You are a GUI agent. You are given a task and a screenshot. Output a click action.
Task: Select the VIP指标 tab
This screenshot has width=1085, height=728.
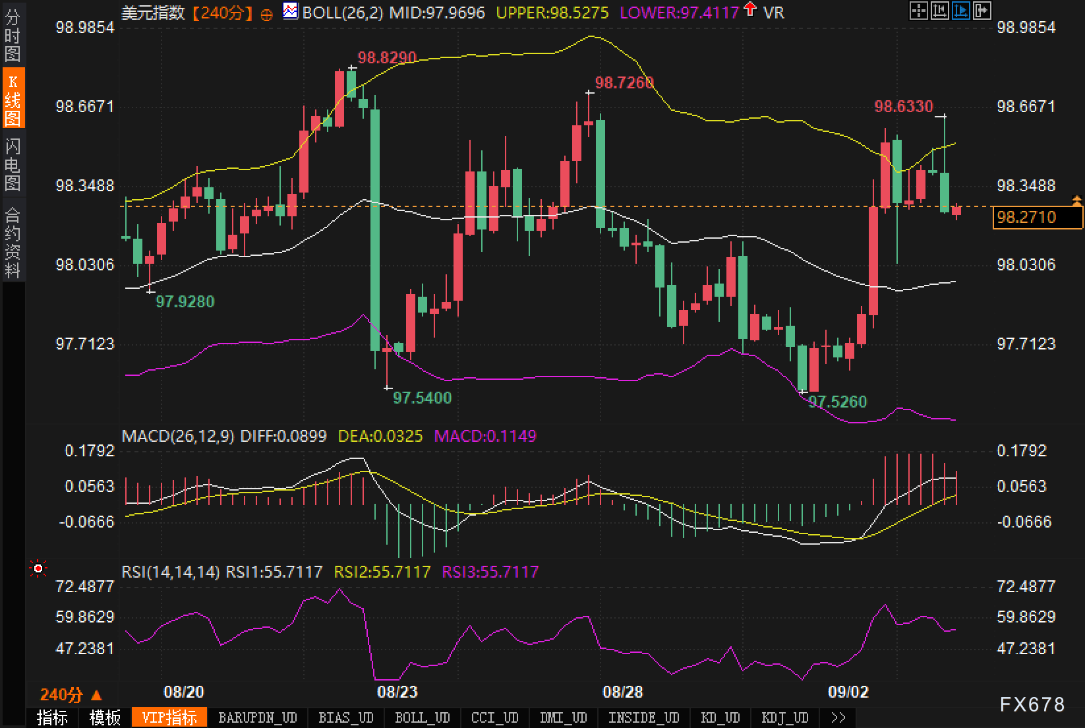[x=169, y=717]
